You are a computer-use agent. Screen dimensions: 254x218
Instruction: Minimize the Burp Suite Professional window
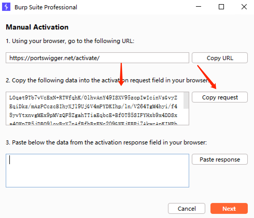click(x=198, y=7)
